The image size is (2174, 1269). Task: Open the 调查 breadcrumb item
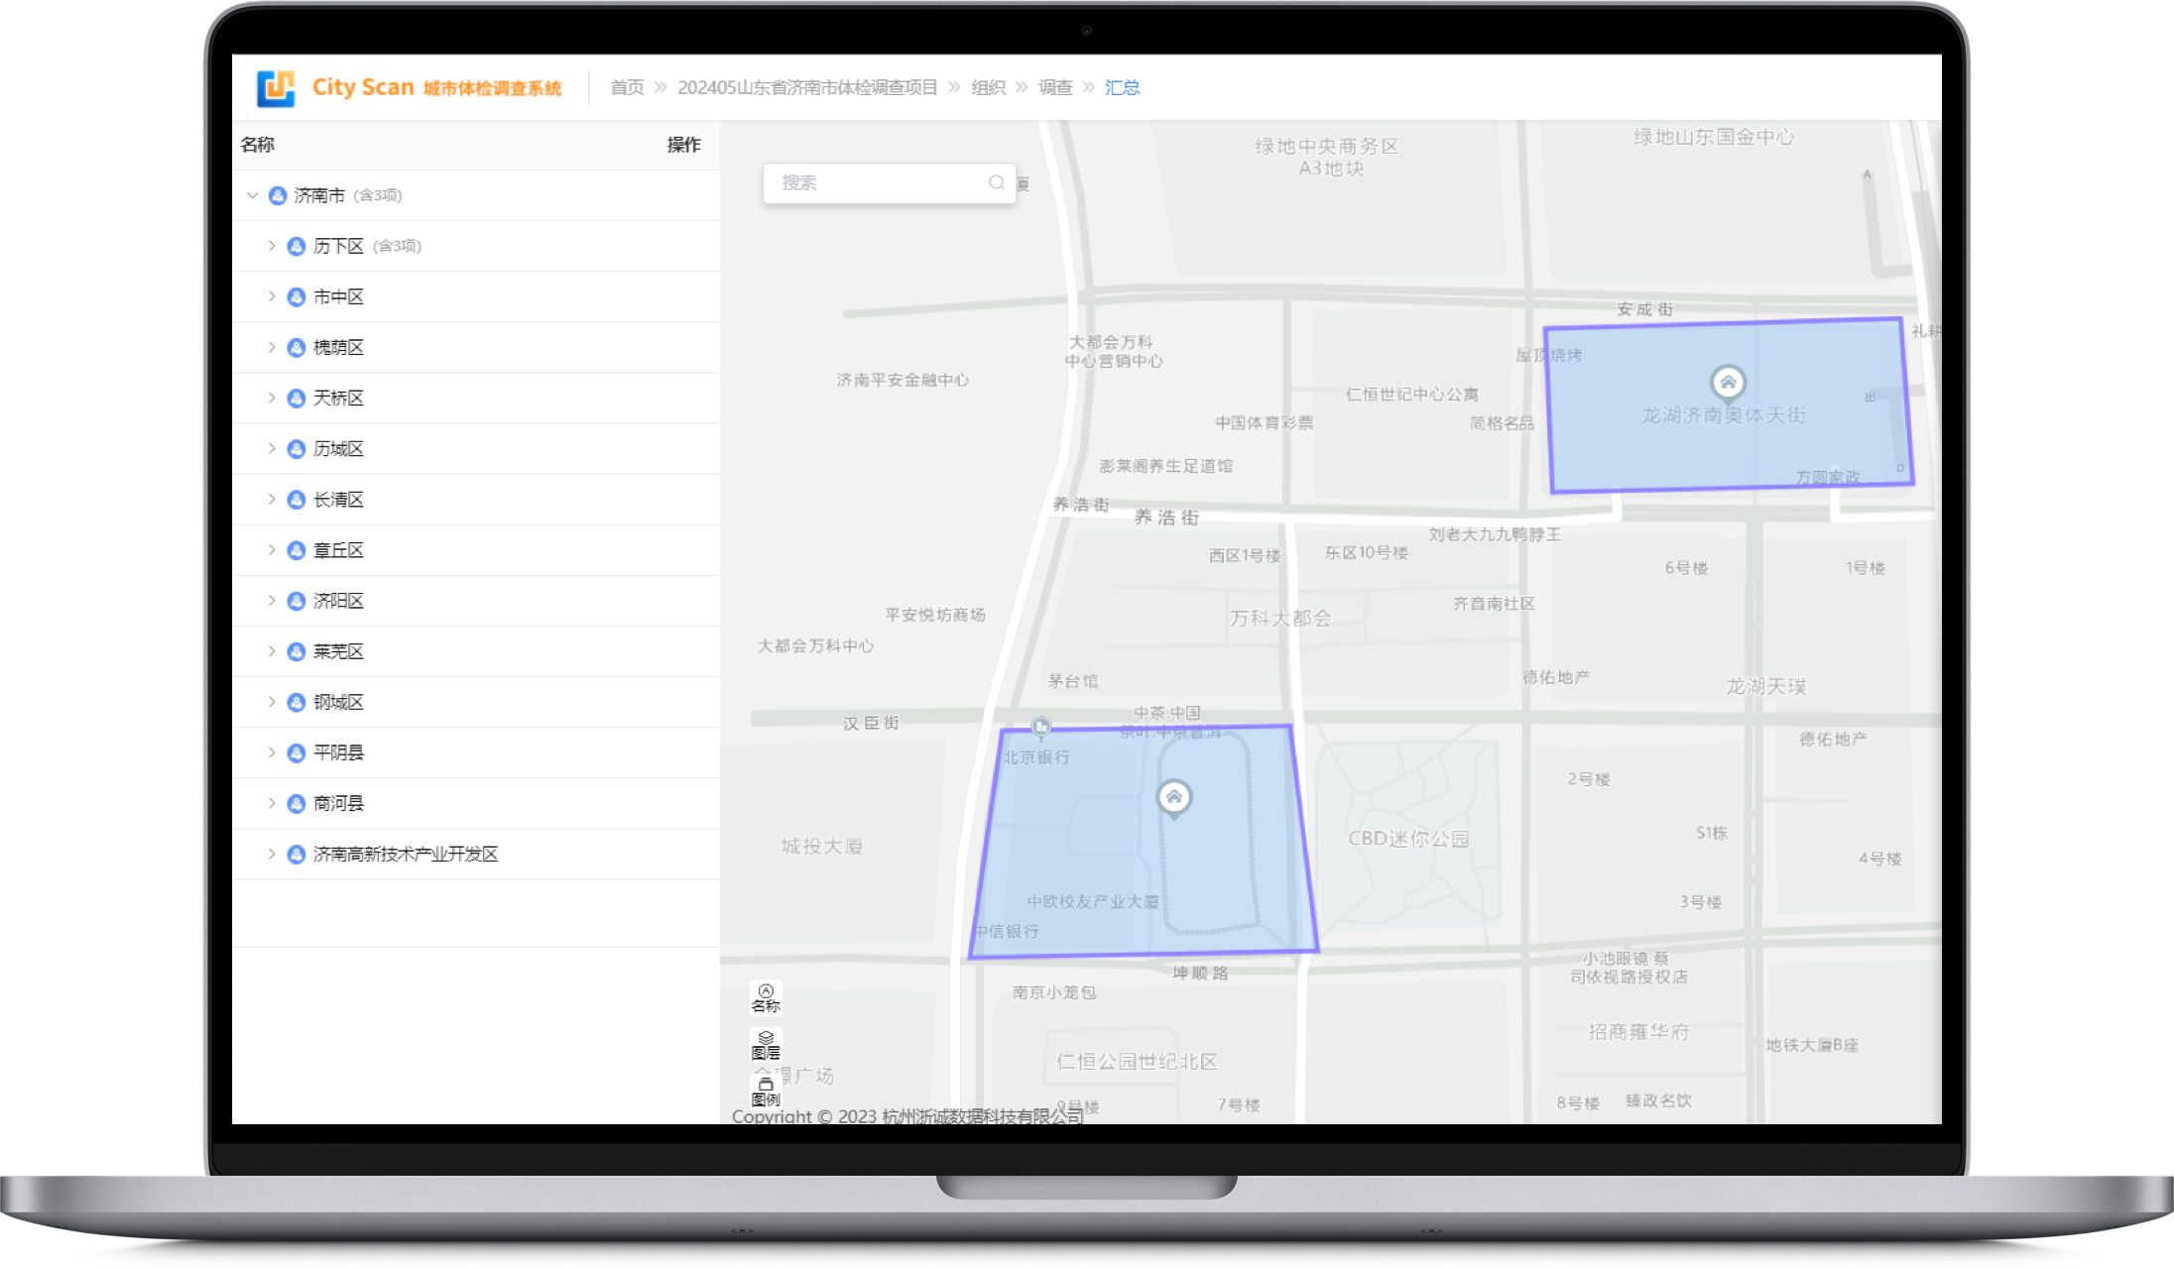(1055, 87)
